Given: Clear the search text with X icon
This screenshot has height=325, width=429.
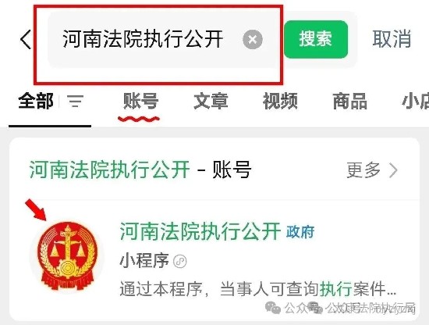Looking at the screenshot, I should (253, 40).
